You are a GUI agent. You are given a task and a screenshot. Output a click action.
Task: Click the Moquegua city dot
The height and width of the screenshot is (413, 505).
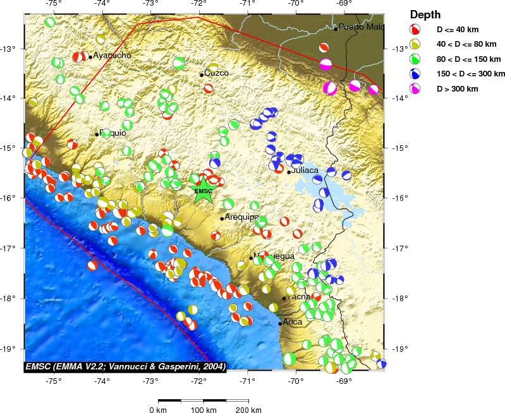251,258
